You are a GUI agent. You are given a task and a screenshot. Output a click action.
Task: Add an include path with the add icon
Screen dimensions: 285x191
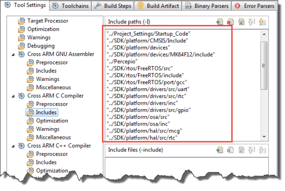click(220, 22)
